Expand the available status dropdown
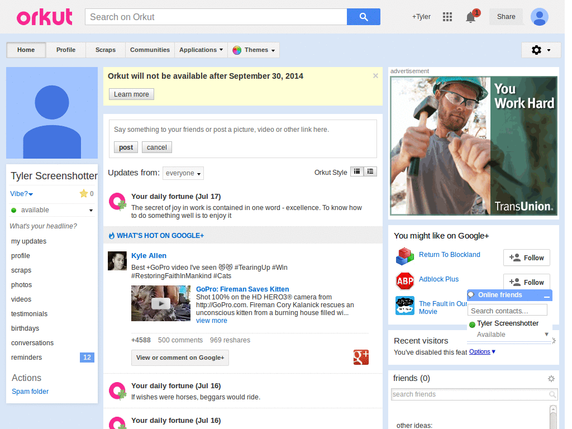This screenshot has width=572, height=429. pos(91,211)
